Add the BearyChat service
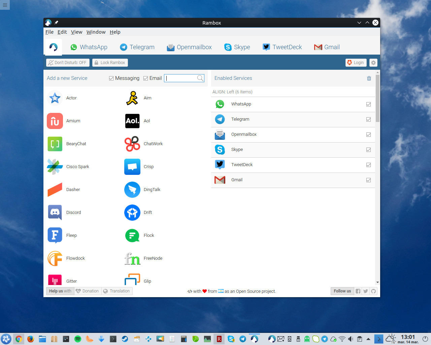This screenshot has width=431, height=345. pyautogui.click(x=55, y=144)
